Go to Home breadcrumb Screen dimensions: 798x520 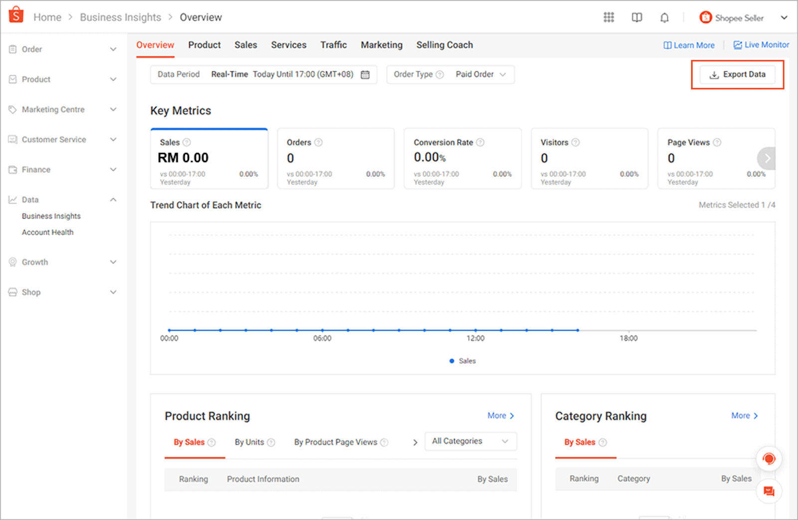47,17
